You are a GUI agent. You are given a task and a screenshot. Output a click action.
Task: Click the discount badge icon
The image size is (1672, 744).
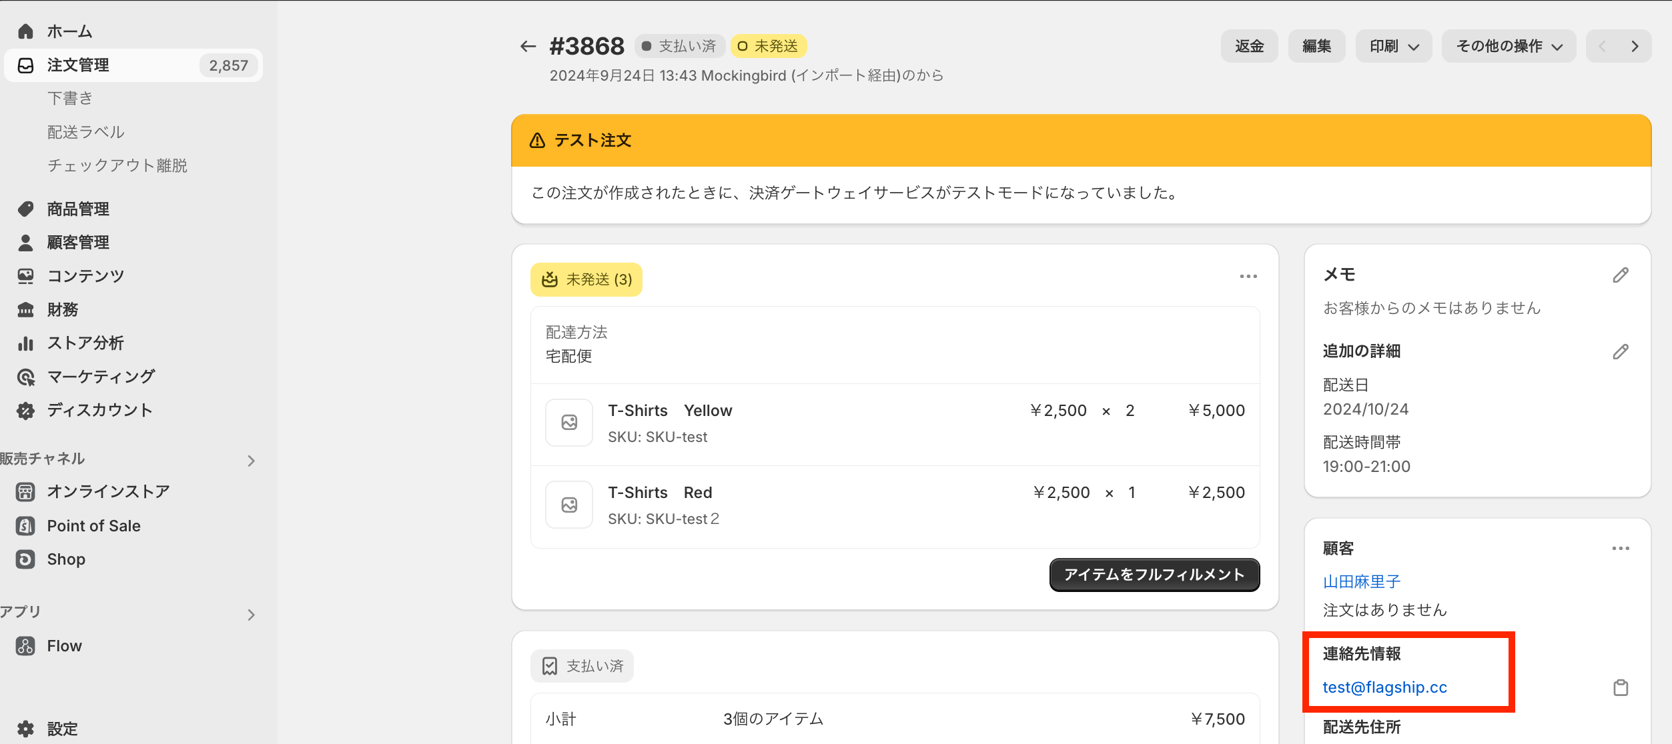tap(25, 411)
